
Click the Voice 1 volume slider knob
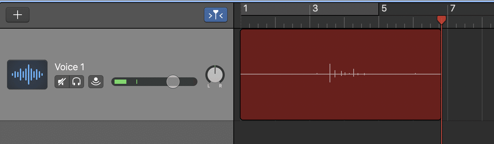(173, 82)
